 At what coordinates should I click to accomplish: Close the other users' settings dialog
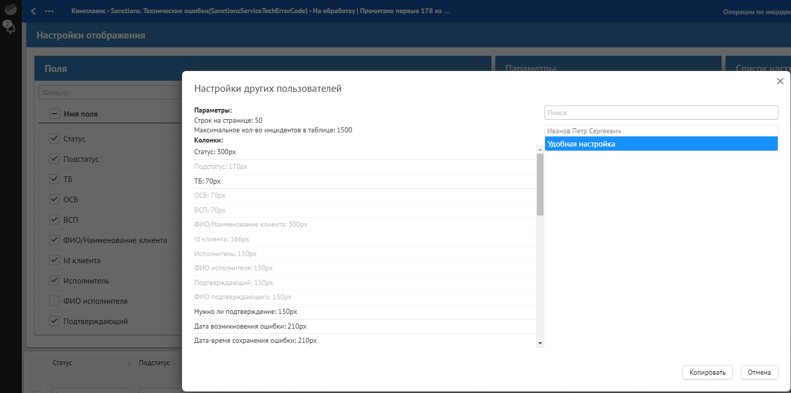pos(780,81)
